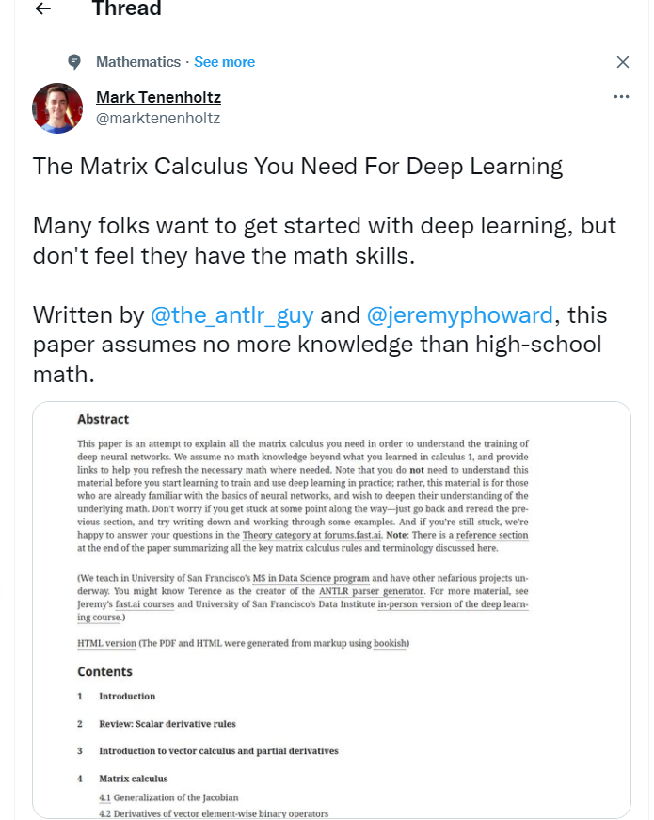Image resolution: width=654 pixels, height=820 pixels.
Task: Dismiss the Mathematics topic suggestion
Action: click(622, 62)
